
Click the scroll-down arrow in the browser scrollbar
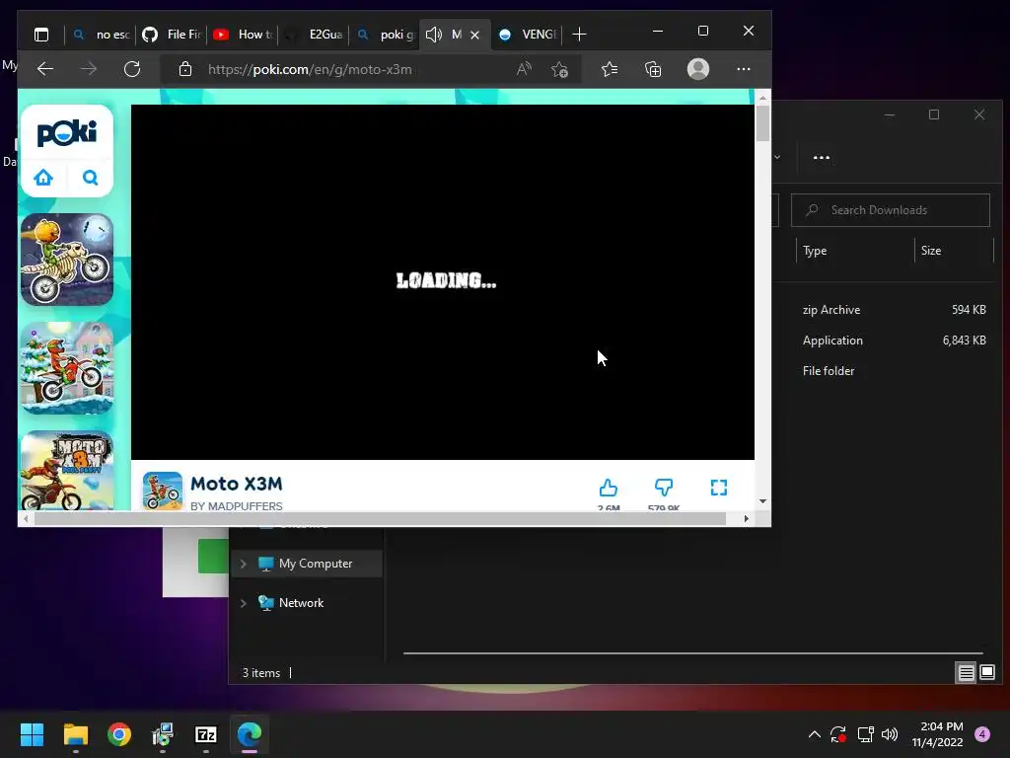coord(762,500)
